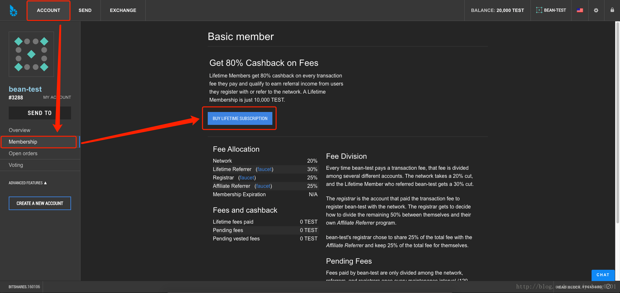Open the EXCHANGE tab
This screenshot has width=620, height=293.
(x=123, y=10)
